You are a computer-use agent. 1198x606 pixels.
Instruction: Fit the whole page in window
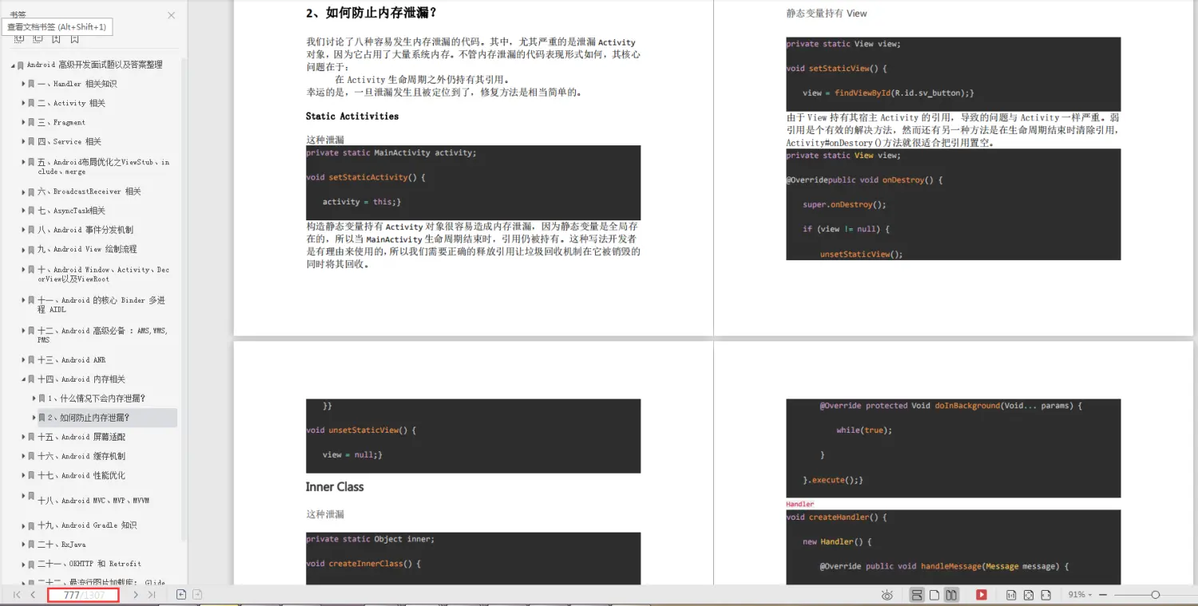pos(1029,595)
